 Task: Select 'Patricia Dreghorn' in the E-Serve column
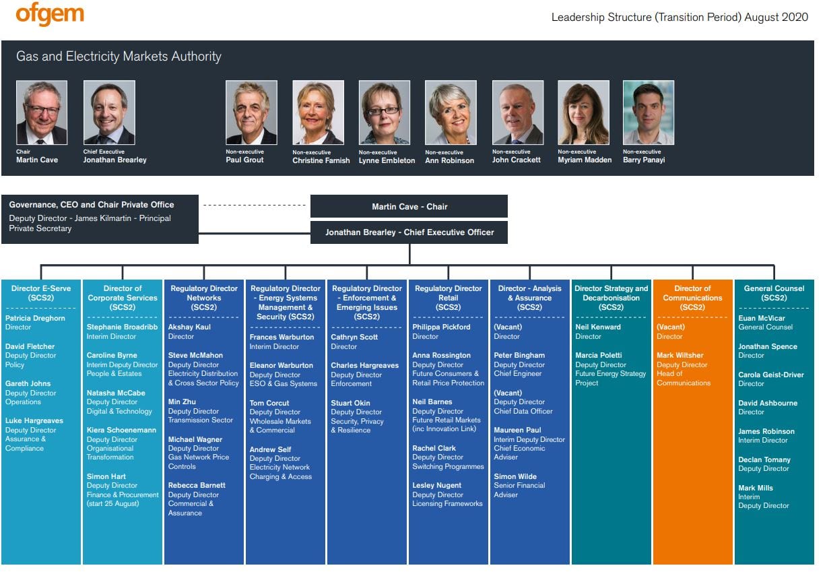click(x=34, y=319)
